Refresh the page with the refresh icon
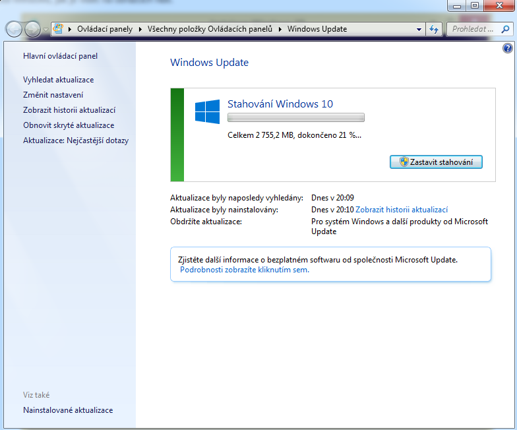 434,29
